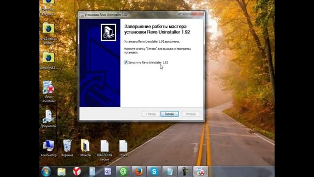Click the blue book taskbar icon next to Skype
314x177 pixels.
169,172
